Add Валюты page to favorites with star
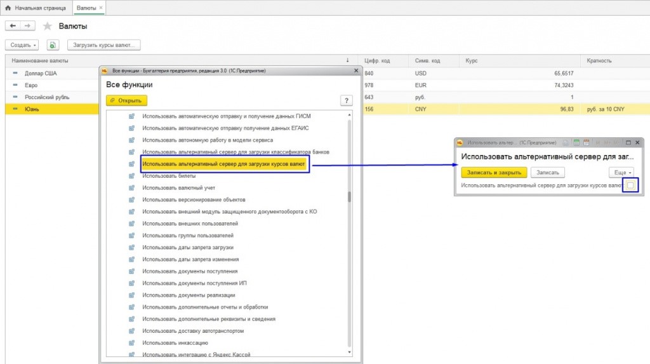Screen dimensions: 650x364 48,27
